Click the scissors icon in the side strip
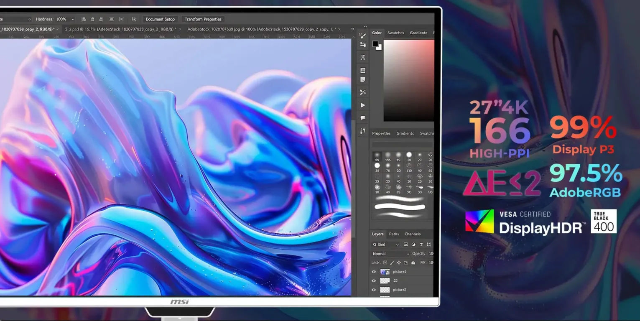The image size is (640, 321). pyautogui.click(x=363, y=92)
